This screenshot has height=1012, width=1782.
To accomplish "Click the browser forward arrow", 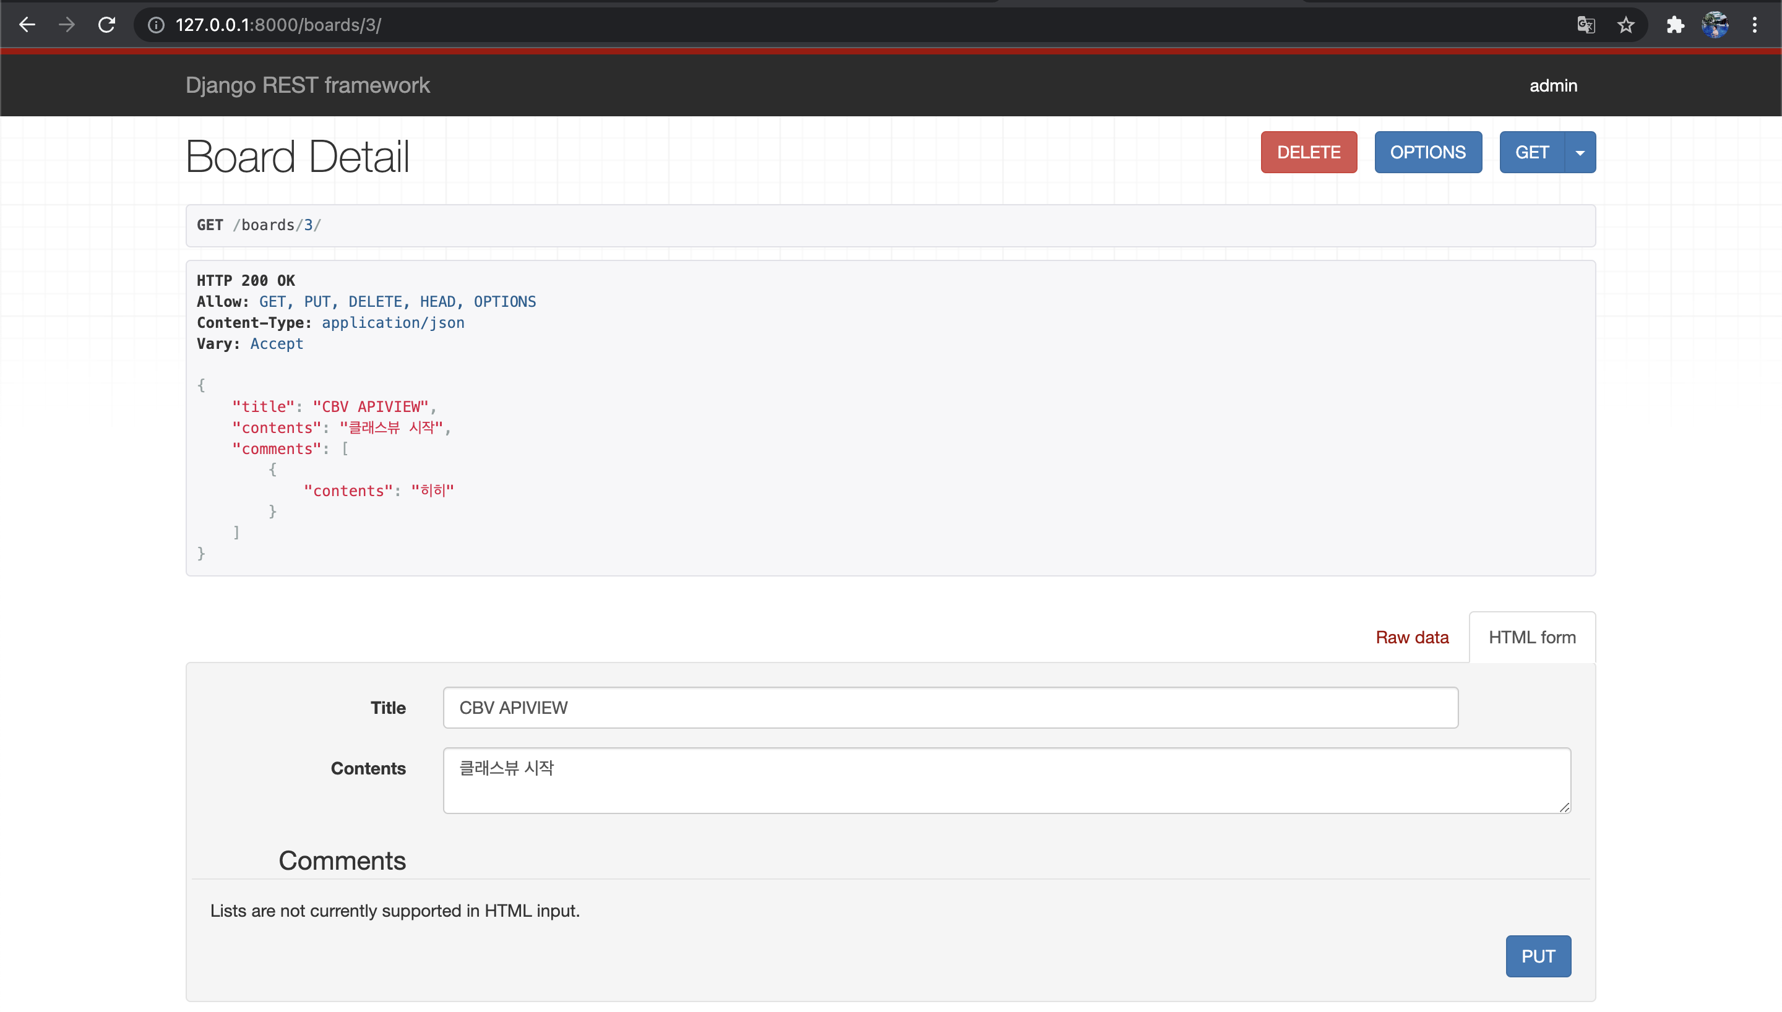I will click(67, 25).
